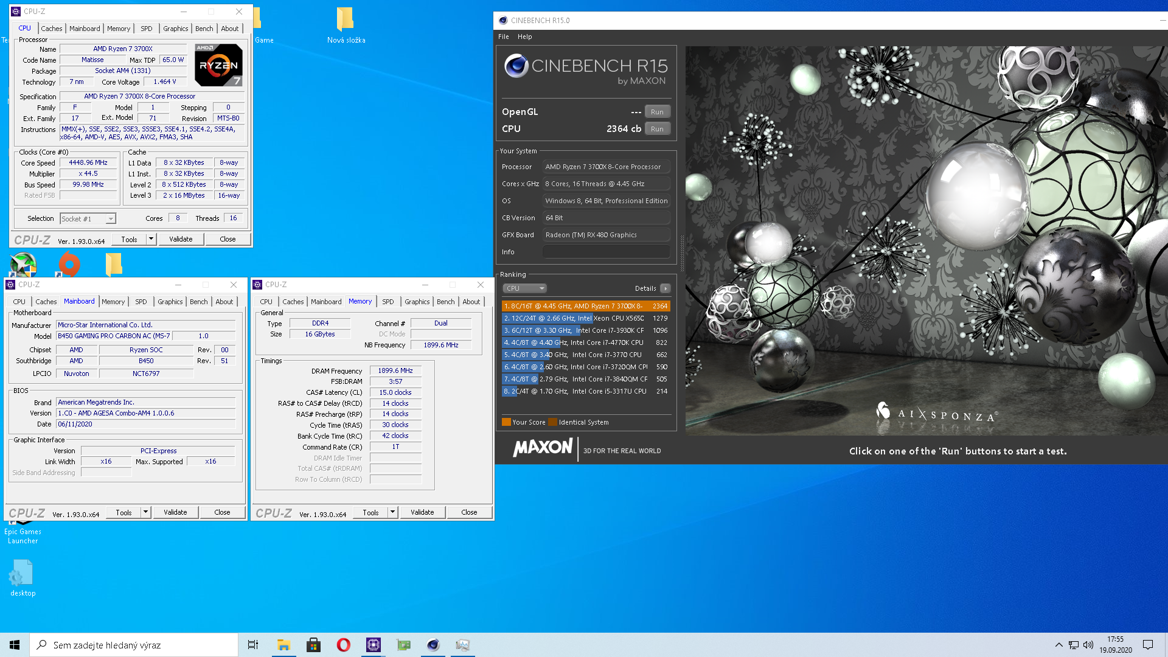This screenshot has width=1168, height=657.
Task: Open the Windows Start menu
Action: coord(15,645)
